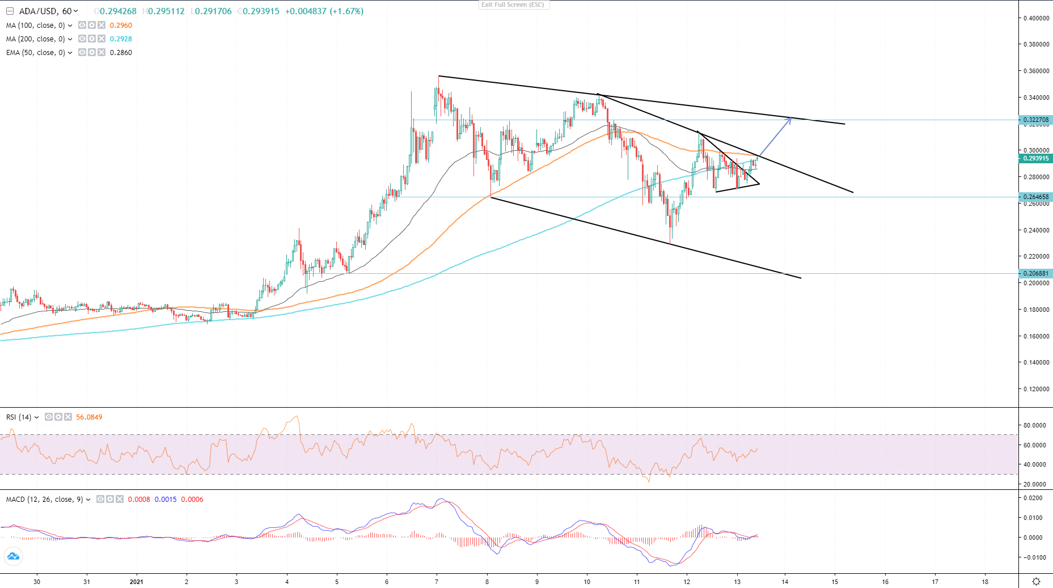Click the date 13 on the time axis
Screen dimensions: 1053x588
[x=737, y=582]
